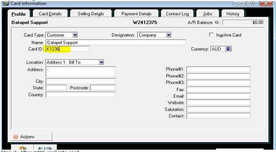View the Contact Log tab
The image size is (276, 152).
pyautogui.click(x=177, y=14)
